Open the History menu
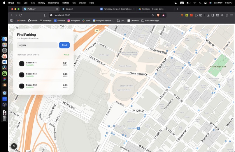 41,3
